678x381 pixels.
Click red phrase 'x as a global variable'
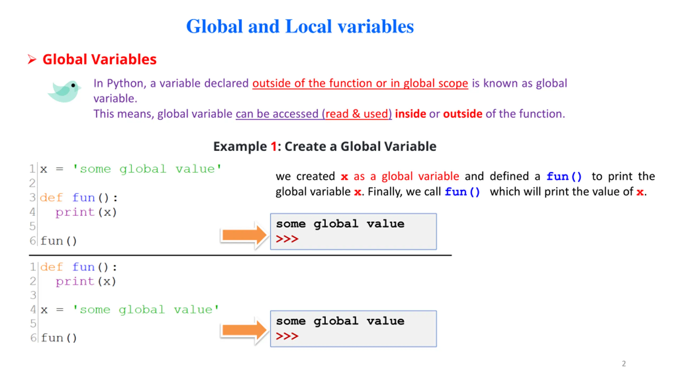400,176
